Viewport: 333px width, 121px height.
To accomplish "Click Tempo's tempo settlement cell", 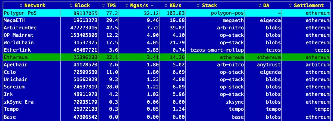I will point(322,109).
